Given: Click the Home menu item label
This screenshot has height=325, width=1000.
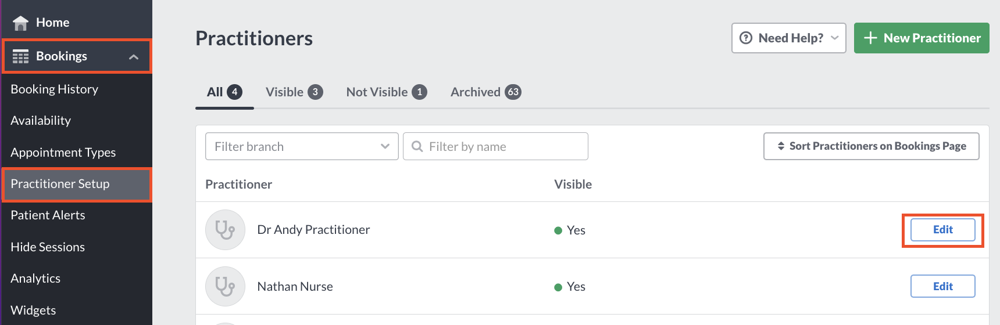Looking at the screenshot, I should pyautogui.click(x=52, y=23).
